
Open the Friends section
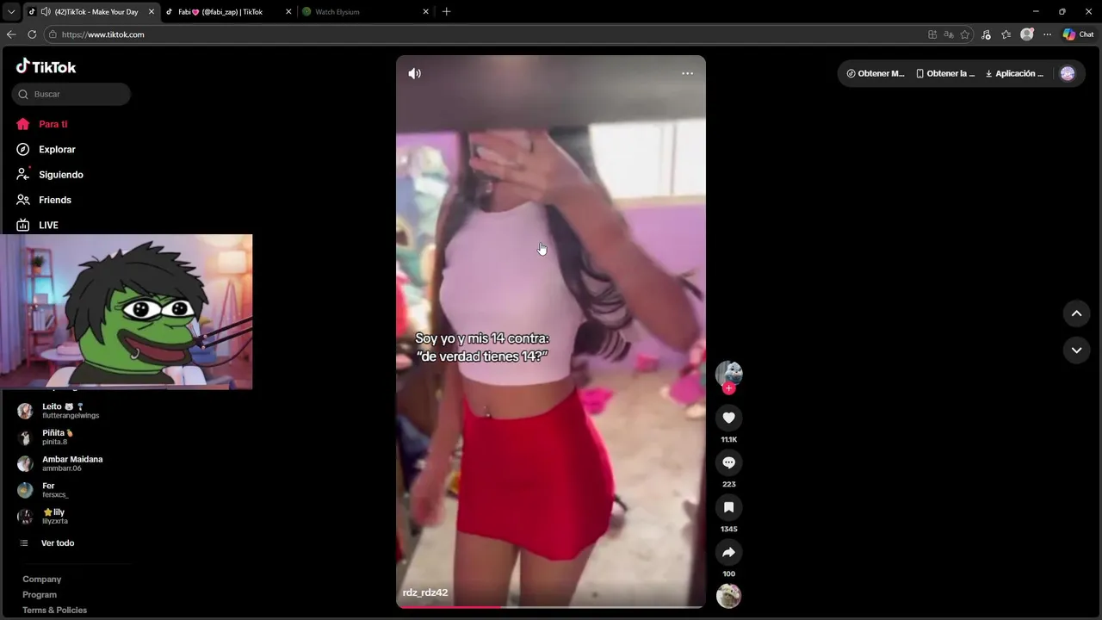(43, 200)
